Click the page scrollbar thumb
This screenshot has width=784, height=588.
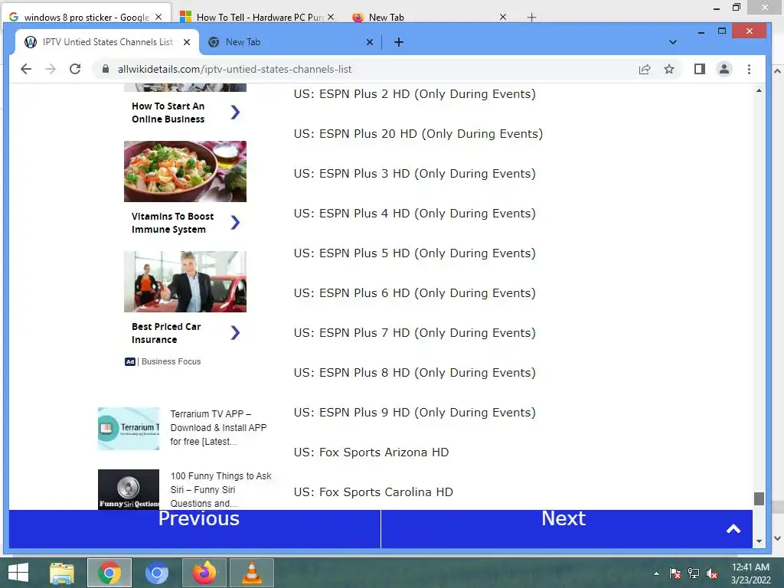759,498
